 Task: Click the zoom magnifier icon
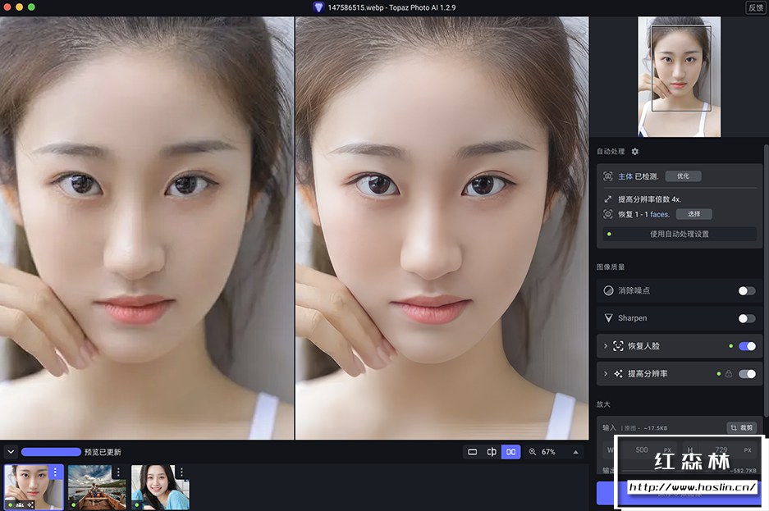[x=533, y=452]
